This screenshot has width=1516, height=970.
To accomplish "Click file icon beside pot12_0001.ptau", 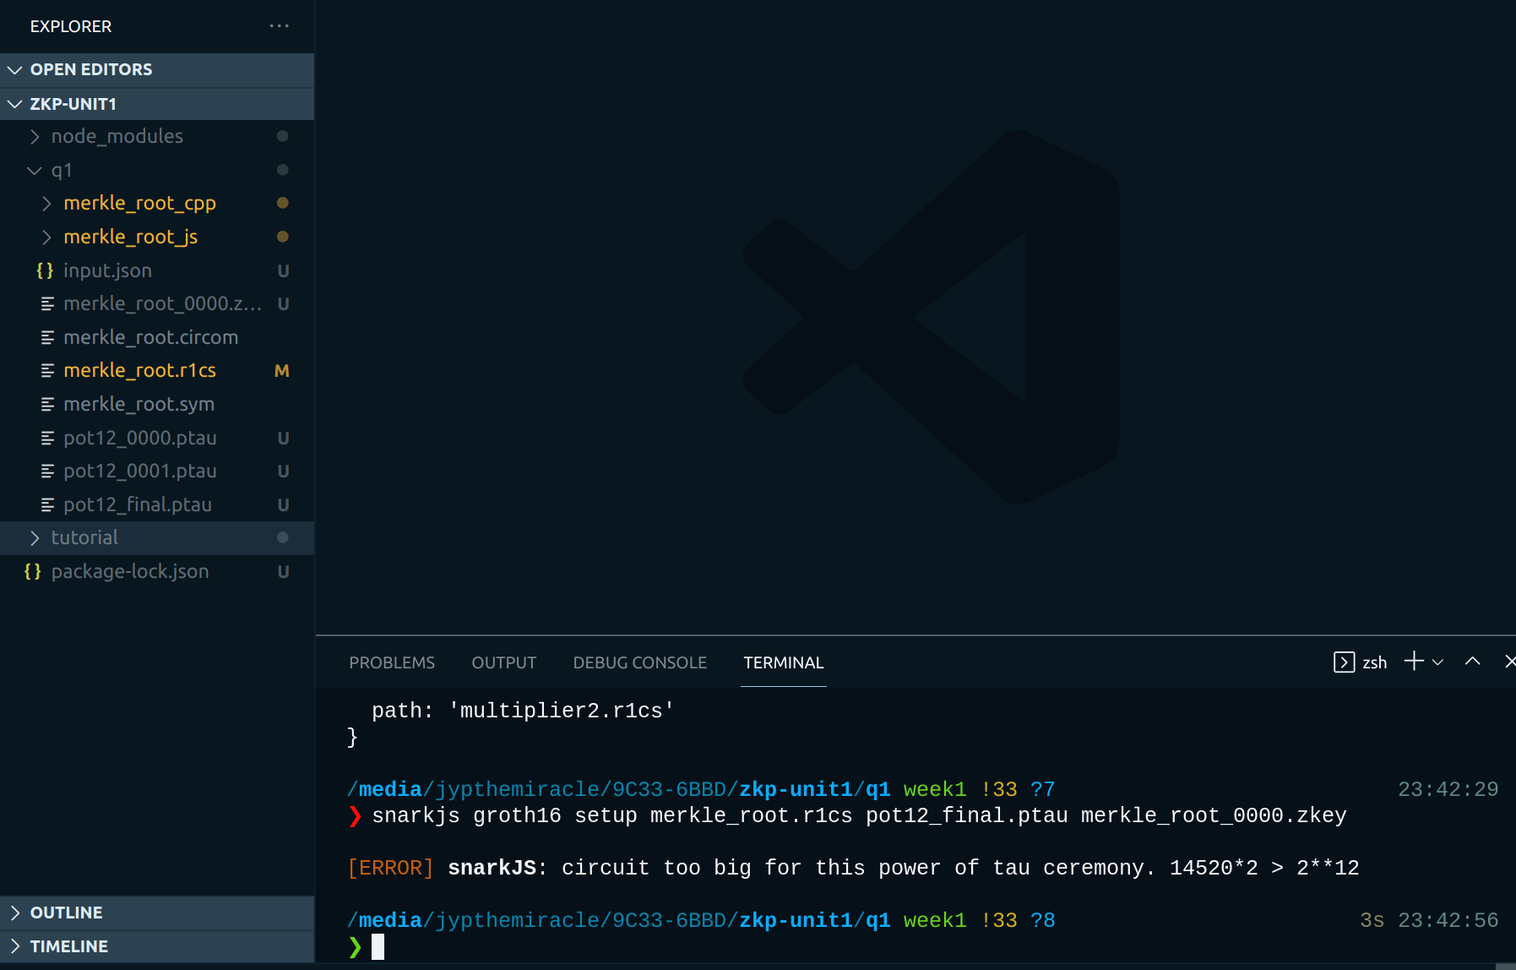I will click(47, 471).
